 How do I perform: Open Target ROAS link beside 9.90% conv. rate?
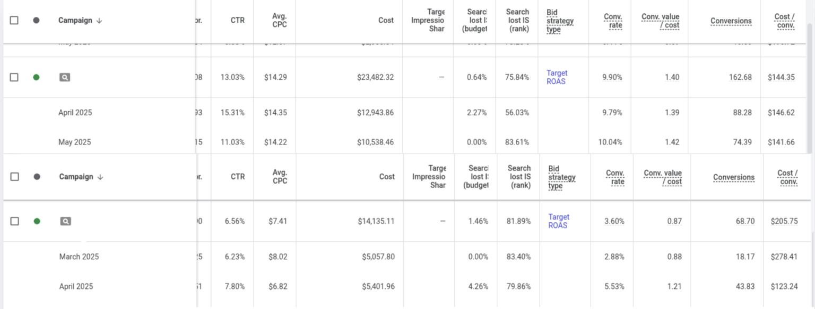point(557,77)
